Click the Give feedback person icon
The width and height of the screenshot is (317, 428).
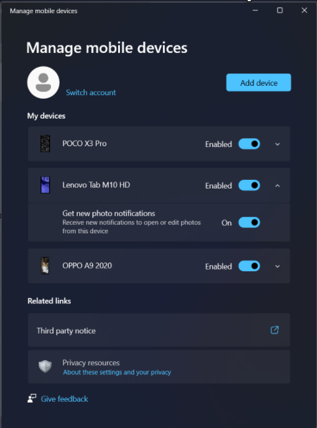[32, 398]
